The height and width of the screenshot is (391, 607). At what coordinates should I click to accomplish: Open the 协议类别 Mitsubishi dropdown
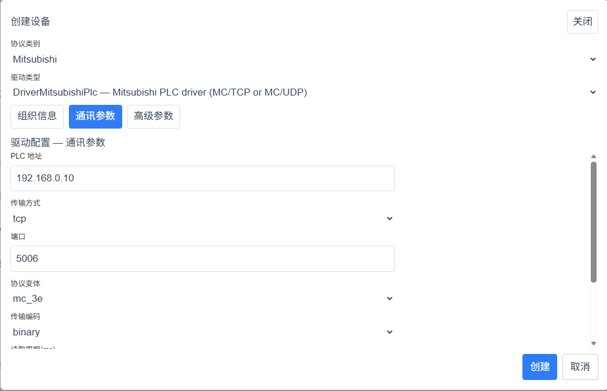tap(304, 59)
